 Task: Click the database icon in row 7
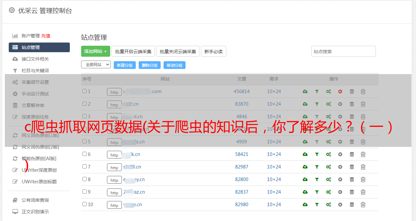[352, 167]
